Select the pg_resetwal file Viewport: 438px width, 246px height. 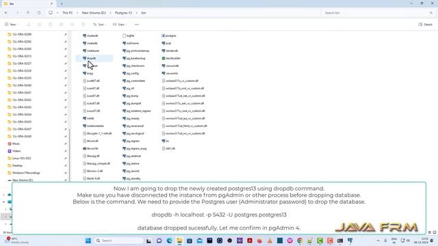point(132,156)
